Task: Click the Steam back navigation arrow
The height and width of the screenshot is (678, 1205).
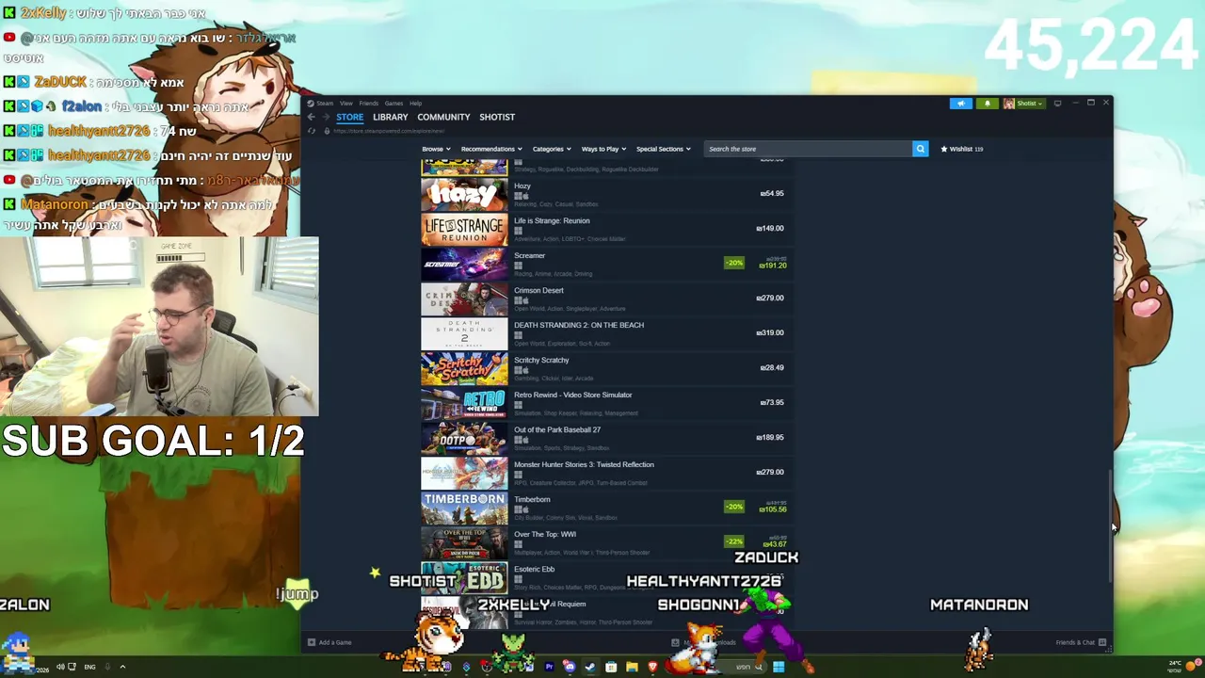Action: 312,117
